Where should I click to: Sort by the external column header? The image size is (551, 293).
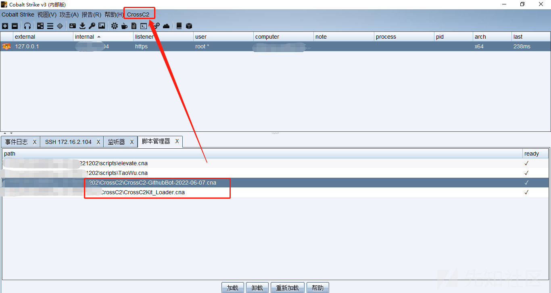pos(43,37)
